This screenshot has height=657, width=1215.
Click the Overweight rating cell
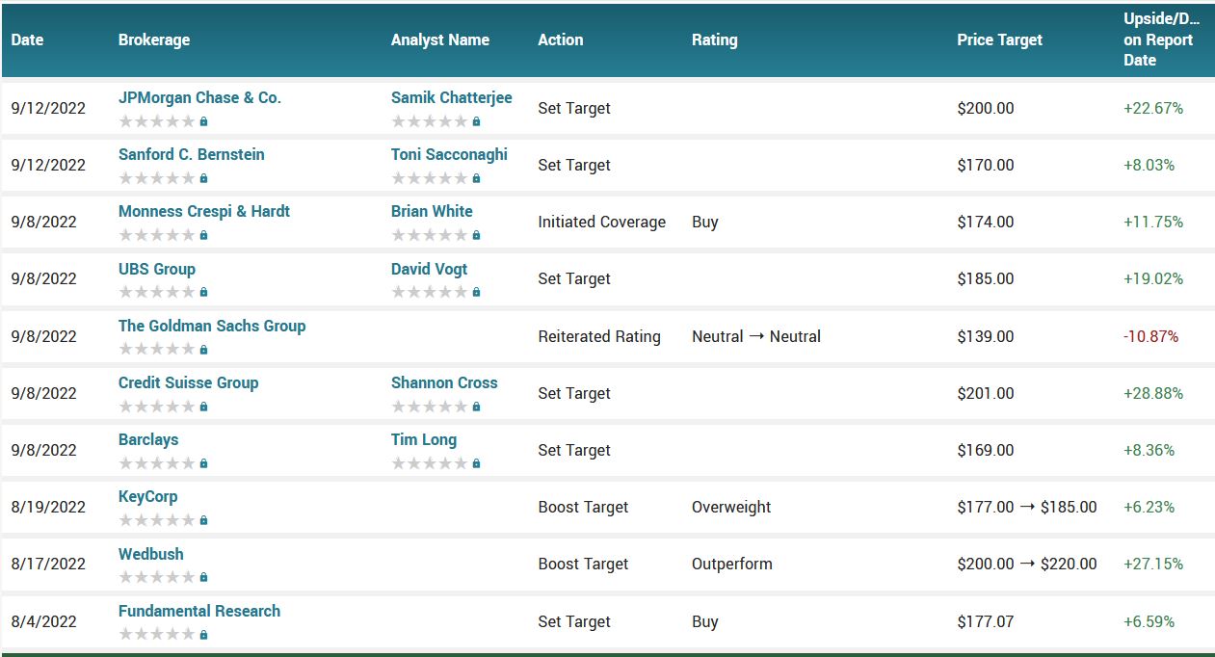[x=731, y=507]
